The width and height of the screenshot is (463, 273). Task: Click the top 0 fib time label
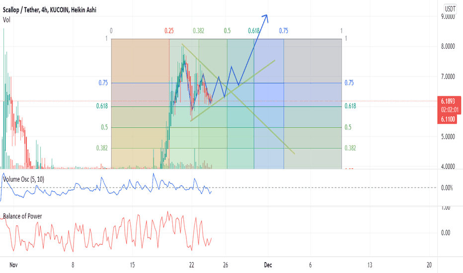[111, 31]
